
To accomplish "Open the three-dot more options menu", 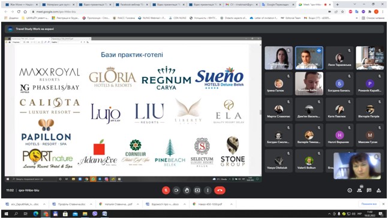I will pos(207,190).
